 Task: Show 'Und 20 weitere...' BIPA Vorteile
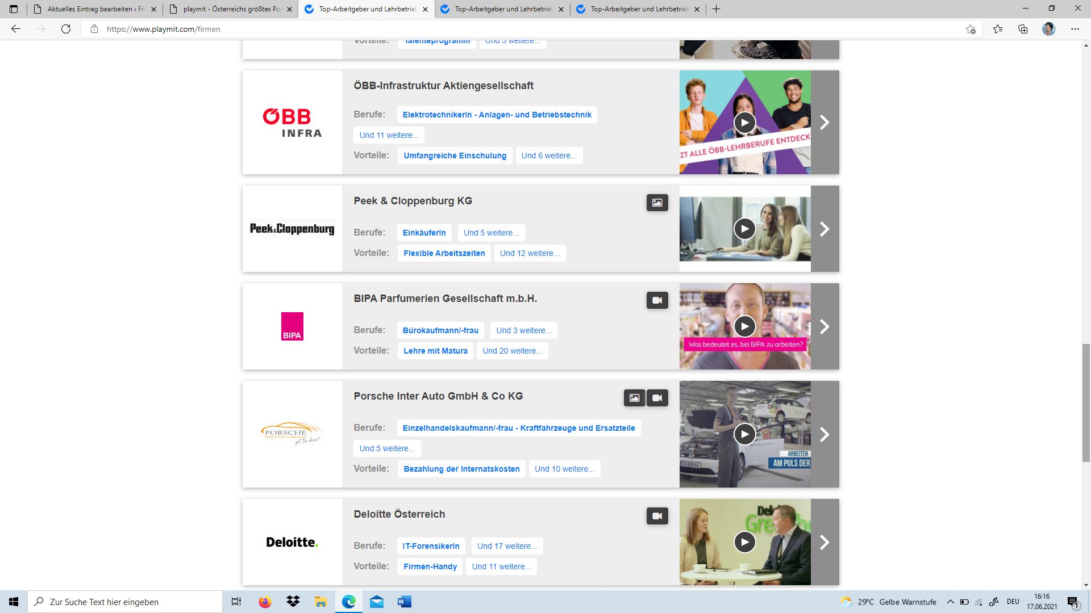coord(513,351)
